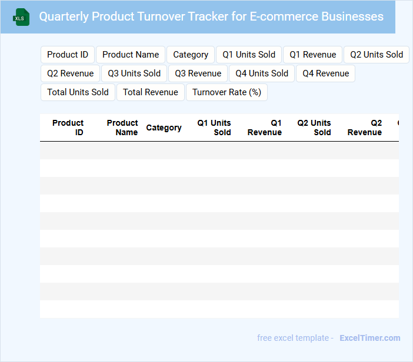Click the Category tag button
The width and height of the screenshot is (413, 362).
191,55
